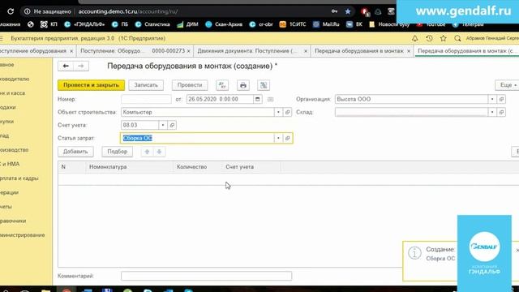Expand Склад dropdown arrow
The width and height of the screenshot is (519, 292).
tap(492, 112)
